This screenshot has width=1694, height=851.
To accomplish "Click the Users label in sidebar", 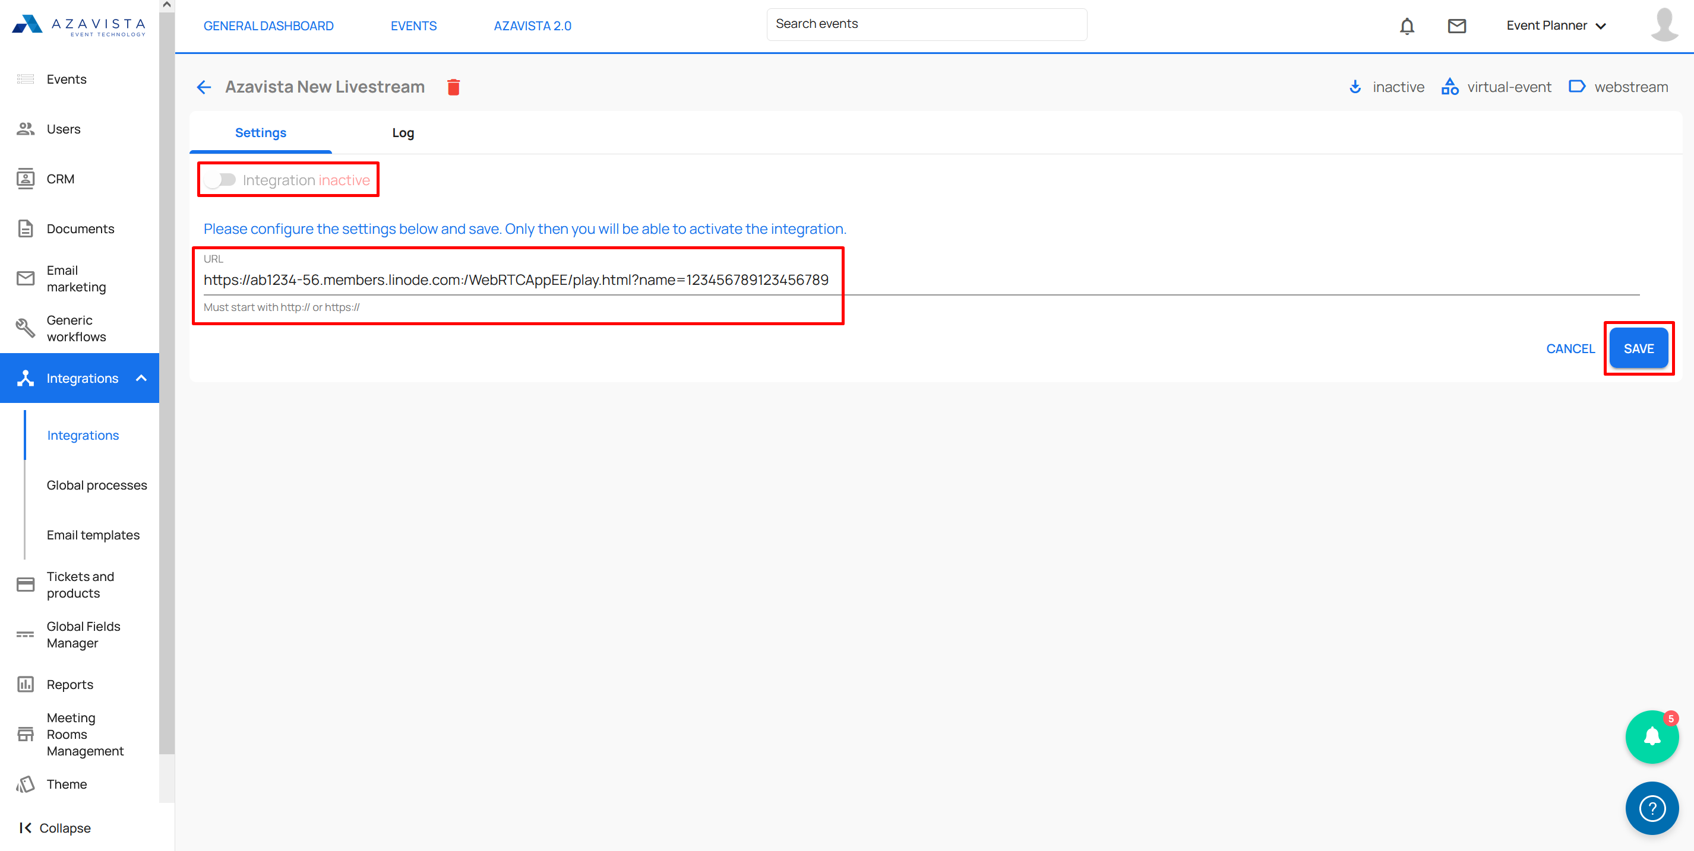I will [x=64, y=129].
